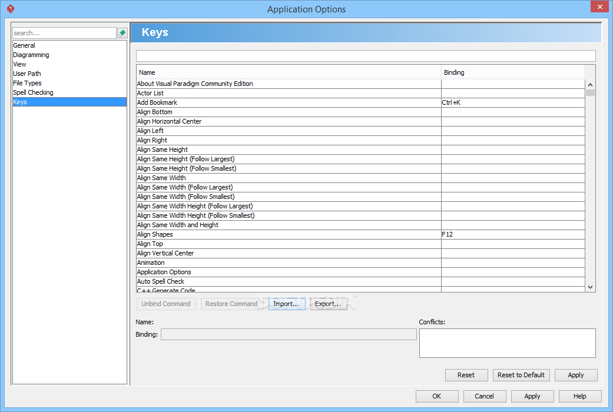The width and height of the screenshot is (613, 412).
Task: Click the Cancel button
Action: tap(485, 396)
